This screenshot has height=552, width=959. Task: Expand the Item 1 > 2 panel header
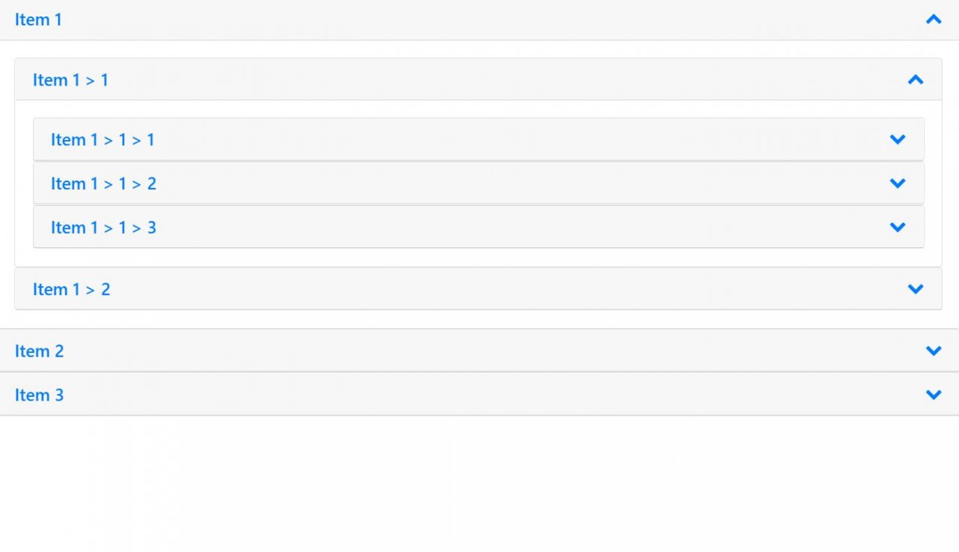click(x=478, y=289)
